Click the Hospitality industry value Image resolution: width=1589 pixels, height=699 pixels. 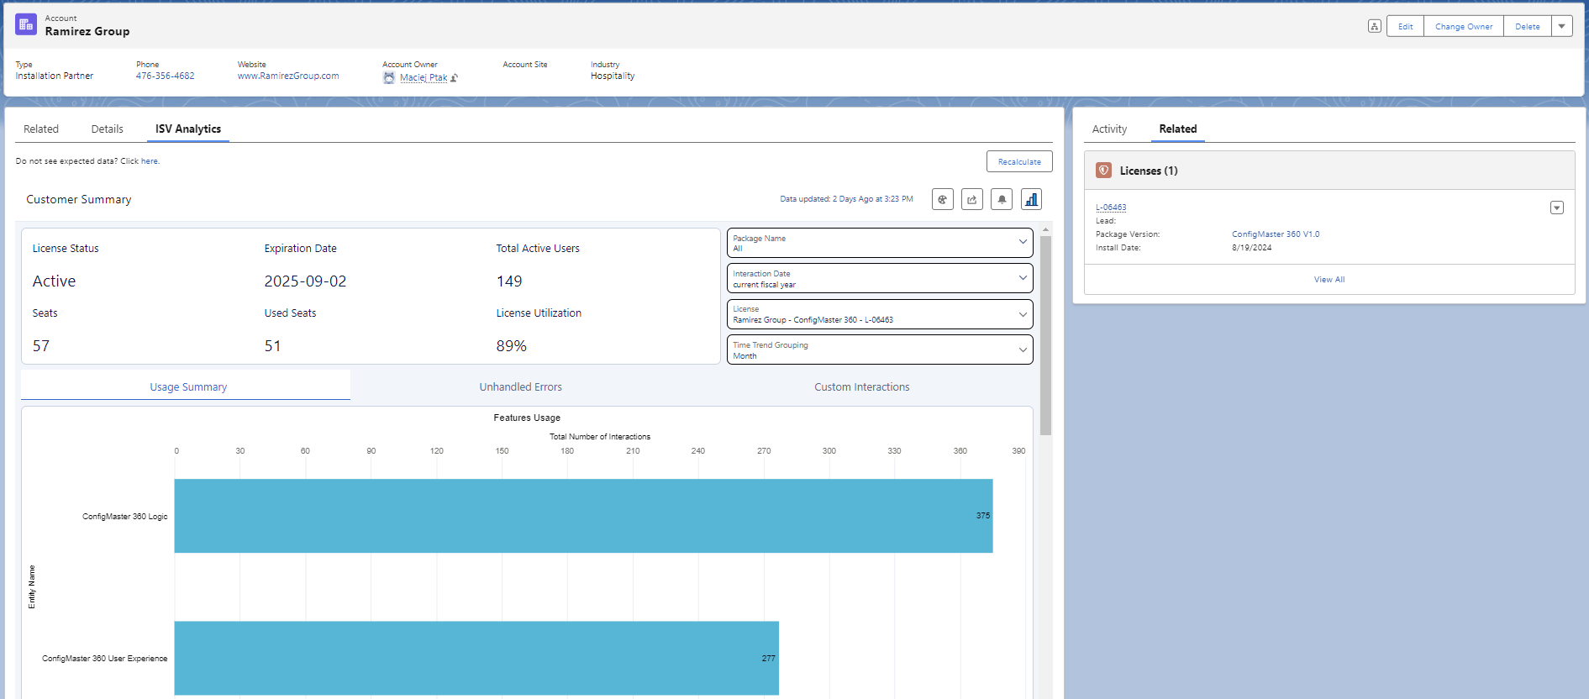click(613, 76)
